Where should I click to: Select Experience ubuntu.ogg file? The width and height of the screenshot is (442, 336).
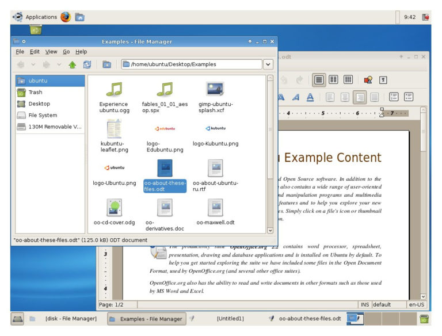coord(114,97)
